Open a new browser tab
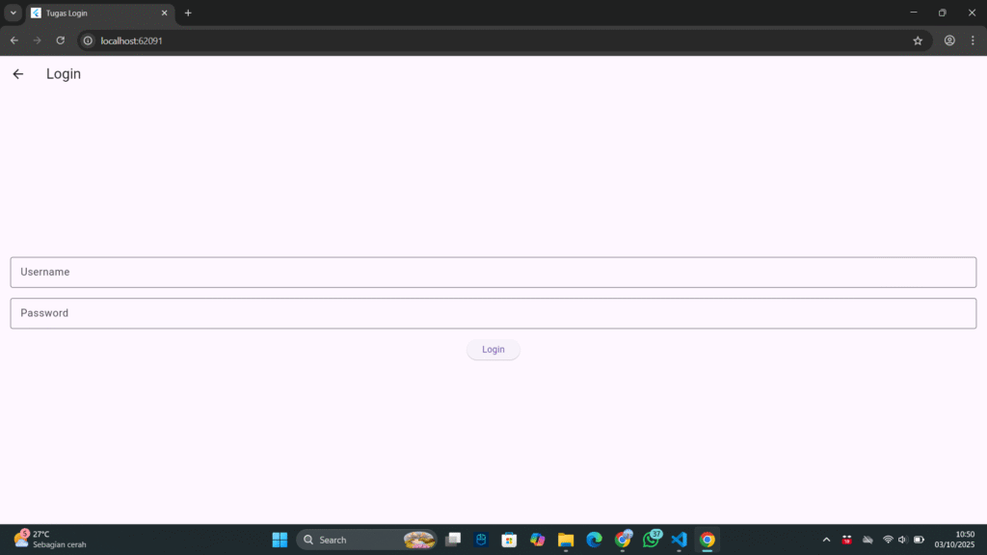Image resolution: width=987 pixels, height=555 pixels. pyautogui.click(x=188, y=13)
